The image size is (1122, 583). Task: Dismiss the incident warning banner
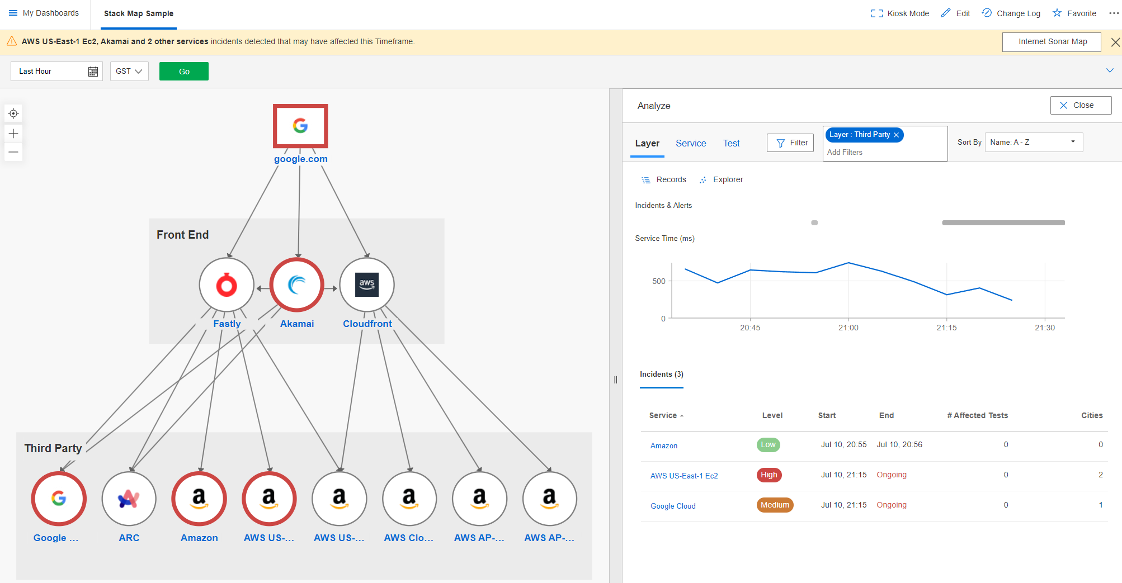click(x=1115, y=42)
